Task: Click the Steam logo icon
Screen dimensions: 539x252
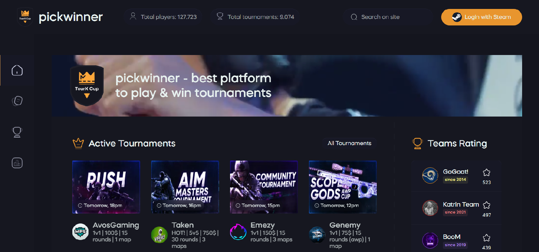Action: [x=457, y=17]
